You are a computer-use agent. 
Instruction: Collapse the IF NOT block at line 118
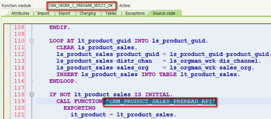[x=32, y=94]
